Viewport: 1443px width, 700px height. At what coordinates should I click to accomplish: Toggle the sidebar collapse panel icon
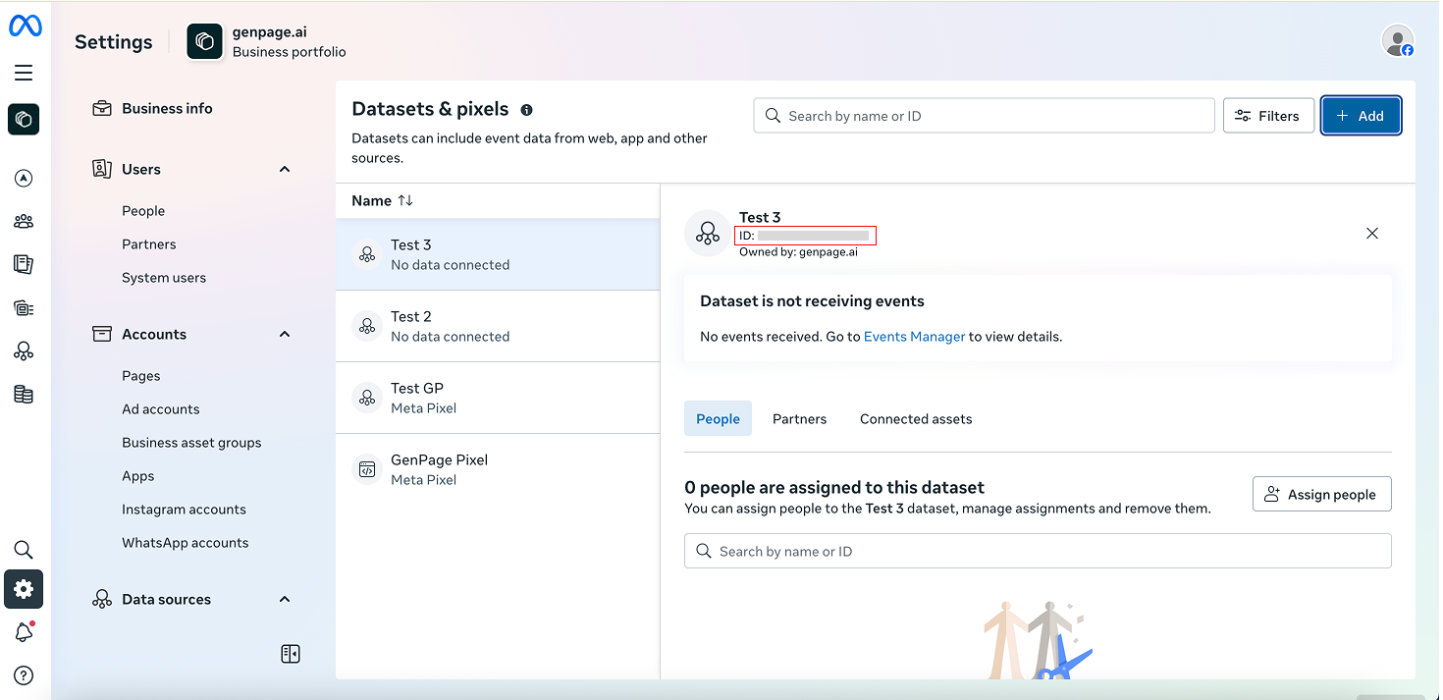(x=291, y=654)
